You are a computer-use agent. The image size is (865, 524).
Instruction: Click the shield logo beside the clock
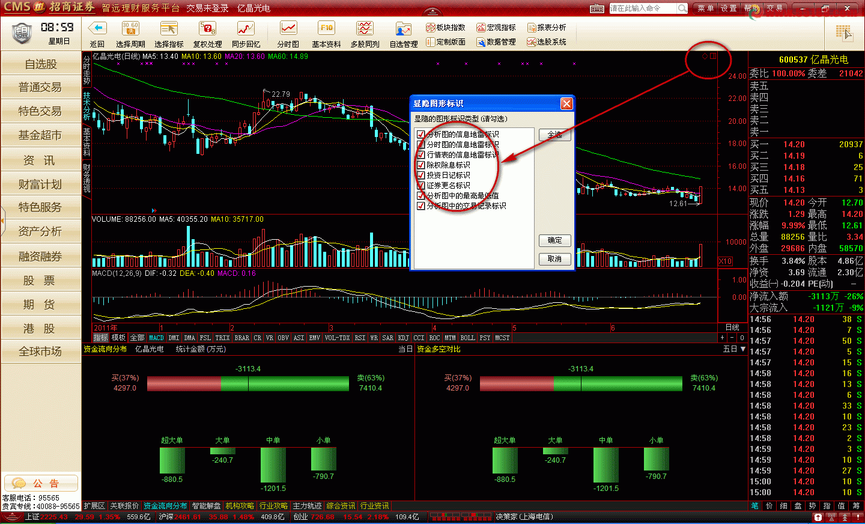(x=22, y=33)
